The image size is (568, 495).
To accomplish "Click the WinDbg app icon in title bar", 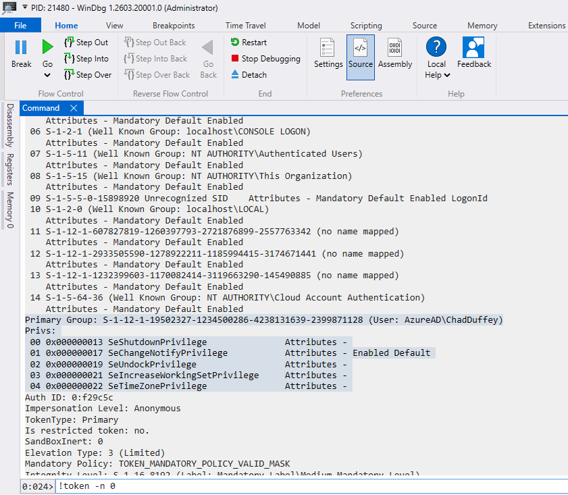I will [8, 8].
